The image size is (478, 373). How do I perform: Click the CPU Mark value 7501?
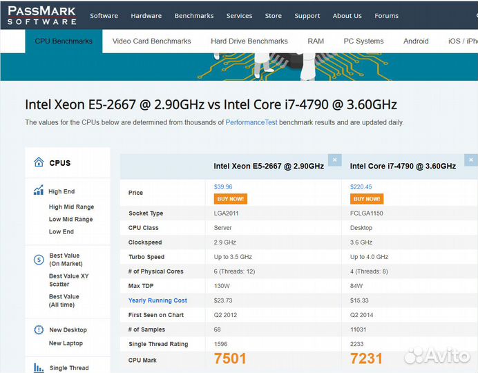[x=230, y=358]
